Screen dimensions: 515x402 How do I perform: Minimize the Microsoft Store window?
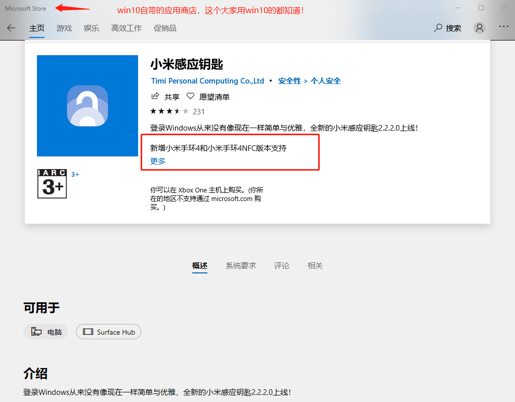pos(458,8)
